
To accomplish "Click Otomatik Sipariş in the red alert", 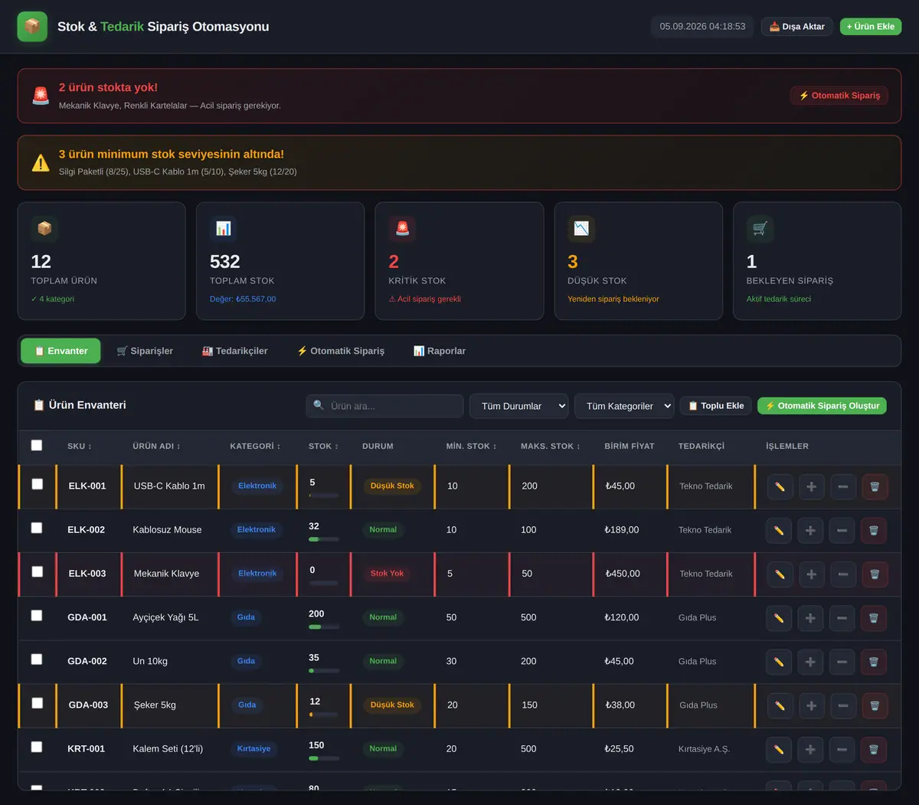I will pos(839,96).
